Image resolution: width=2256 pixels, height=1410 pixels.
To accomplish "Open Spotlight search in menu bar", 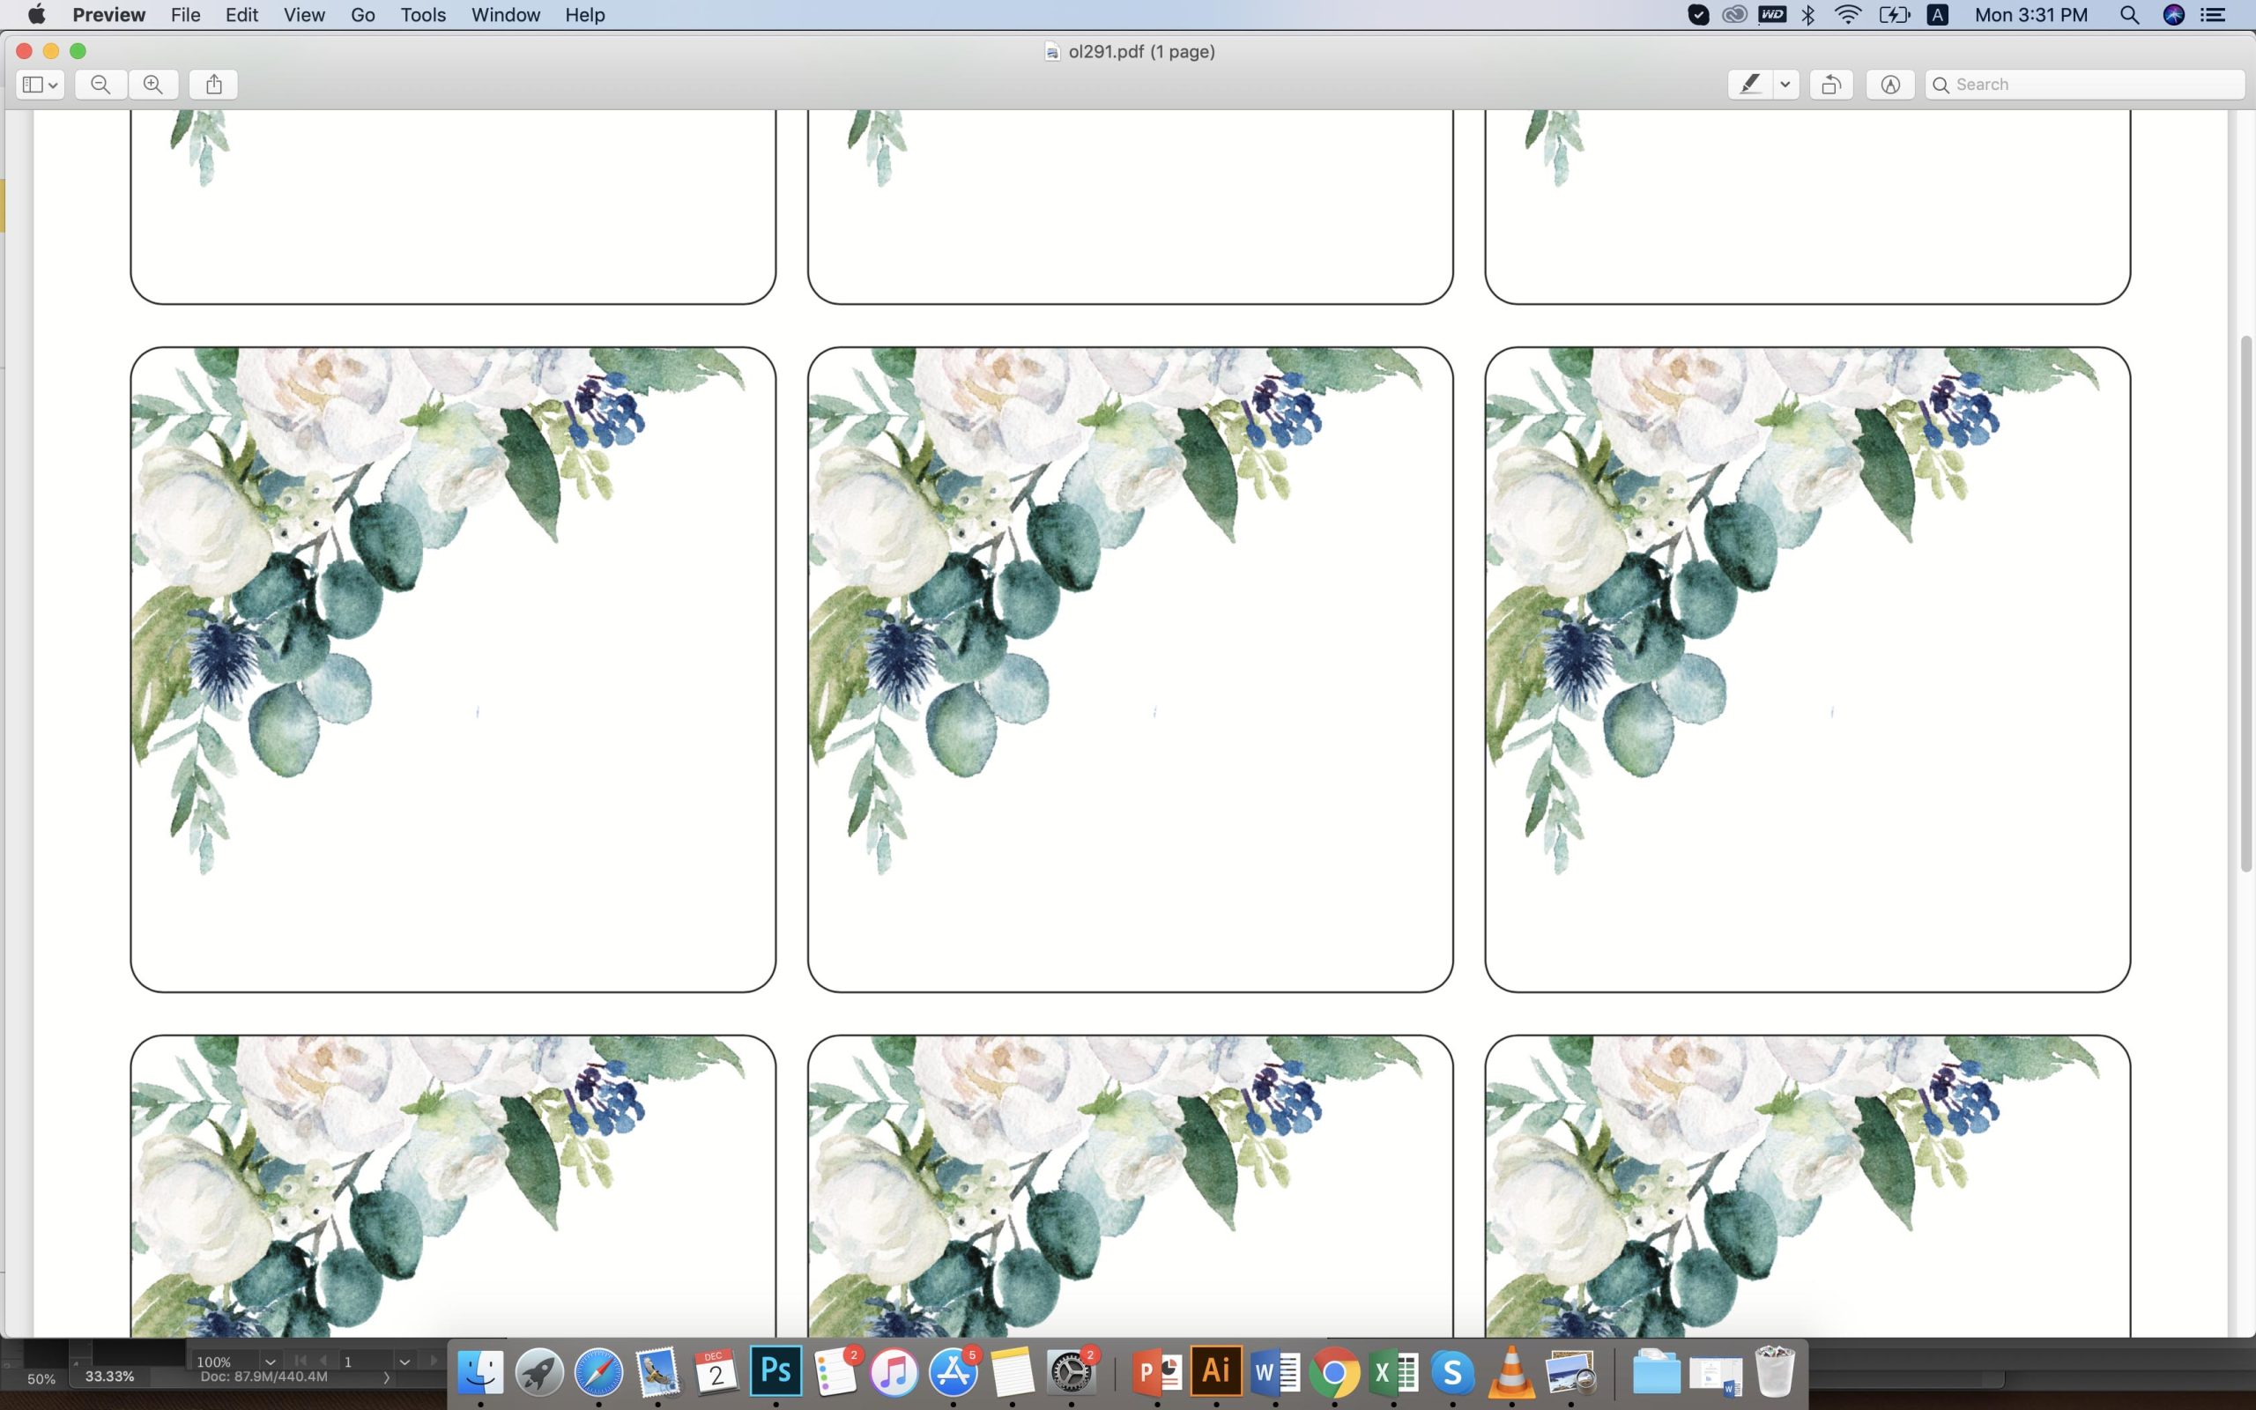I will pos(2129,15).
